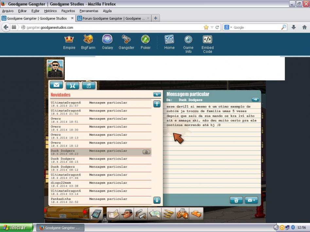Viewport: 310px width, 232px height.
Task: Open the gold bars icon in bottom bar
Action: coord(196,214)
